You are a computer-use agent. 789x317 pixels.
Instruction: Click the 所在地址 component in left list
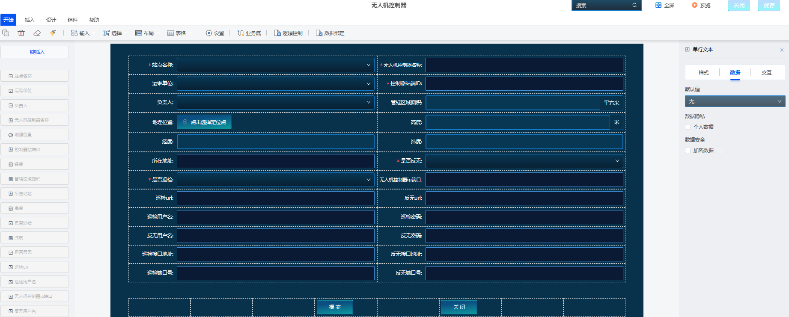[x=35, y=193]
